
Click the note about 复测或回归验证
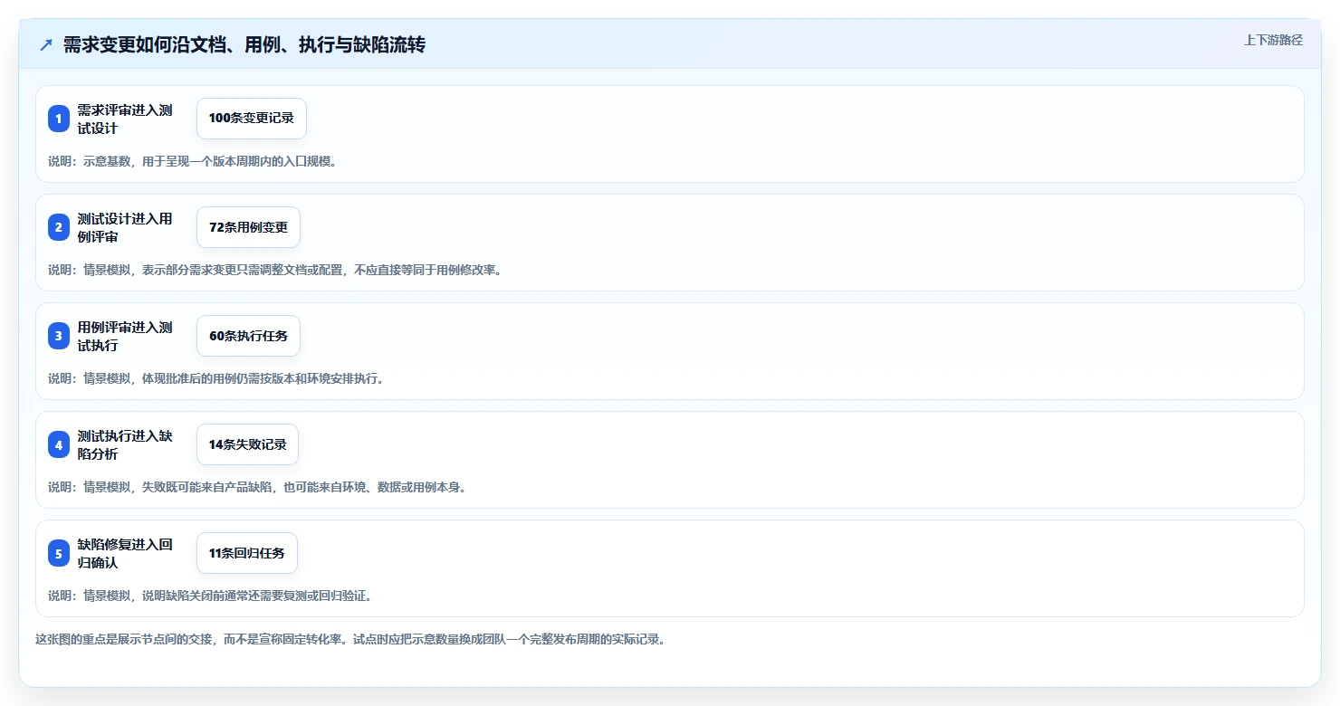click(210, 596)
